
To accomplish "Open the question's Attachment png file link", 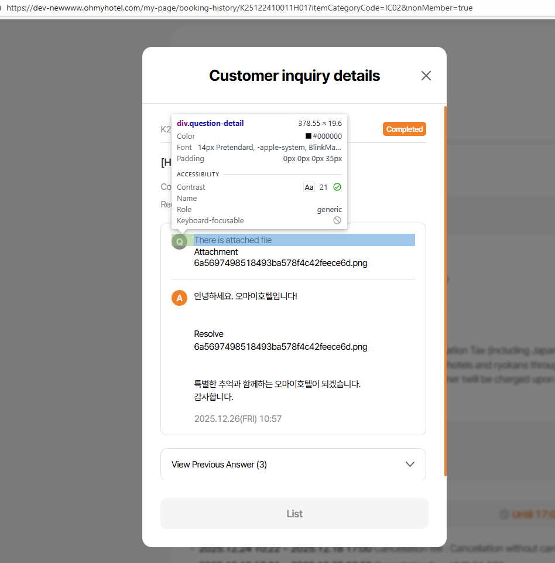I will (280, 263).
